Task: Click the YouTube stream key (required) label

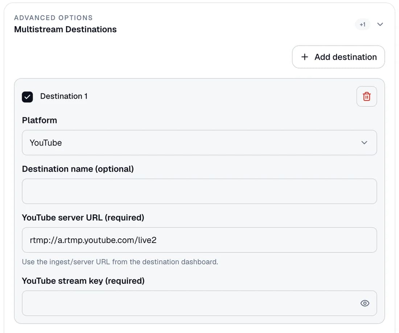Action: [83, 281]
